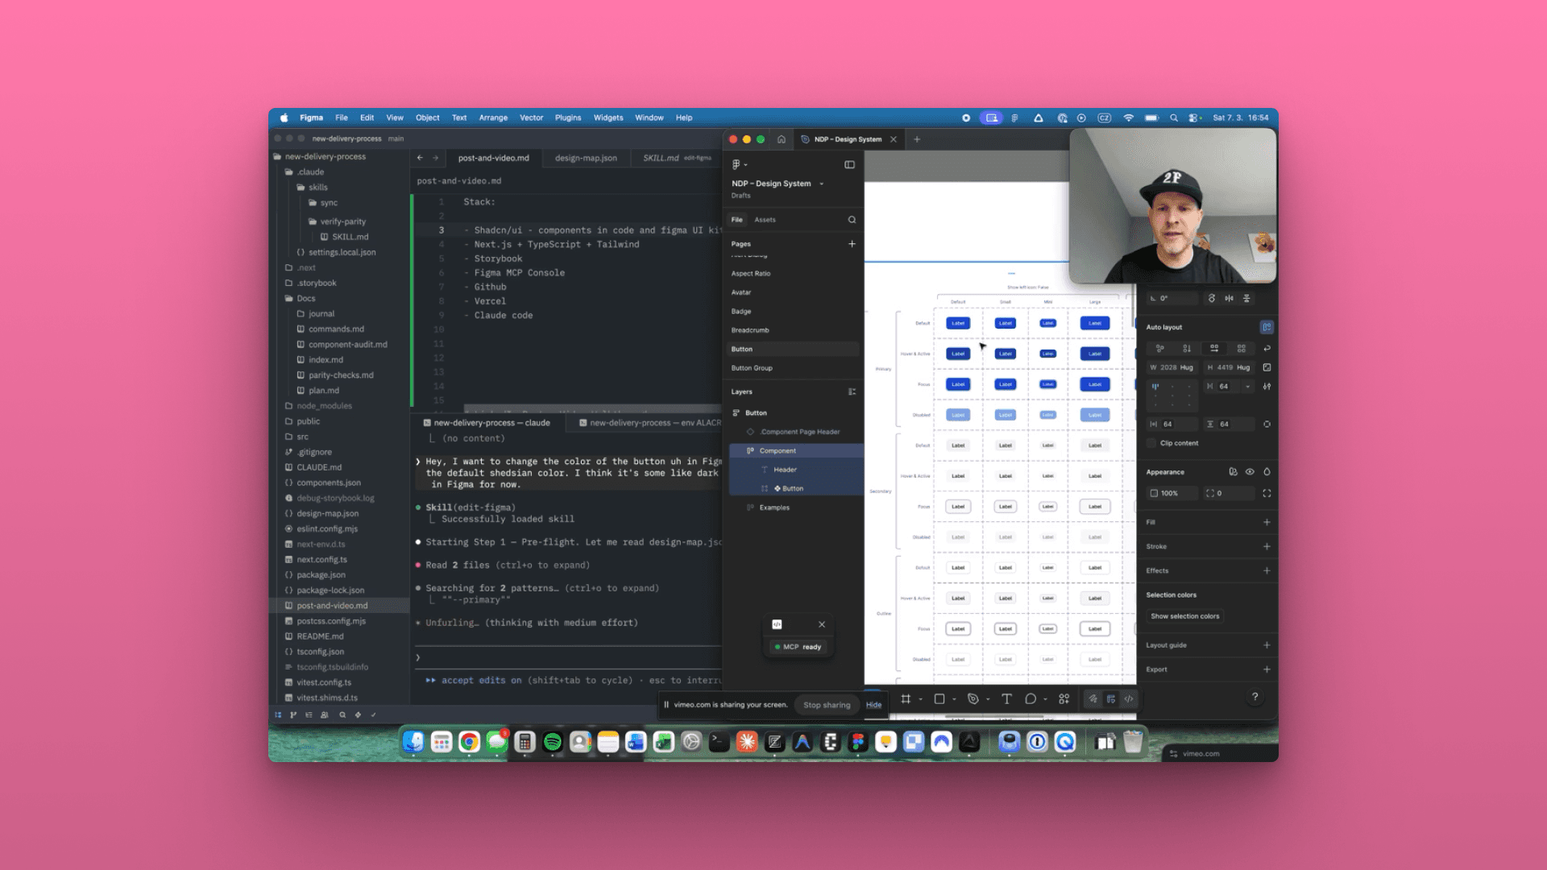Close the MCP plugin panel
Viewport: 1547px width, 870px height.
pos(822,624)
